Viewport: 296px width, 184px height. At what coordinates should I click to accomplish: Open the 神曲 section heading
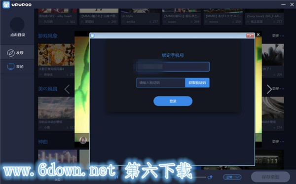tap(43, 142)
